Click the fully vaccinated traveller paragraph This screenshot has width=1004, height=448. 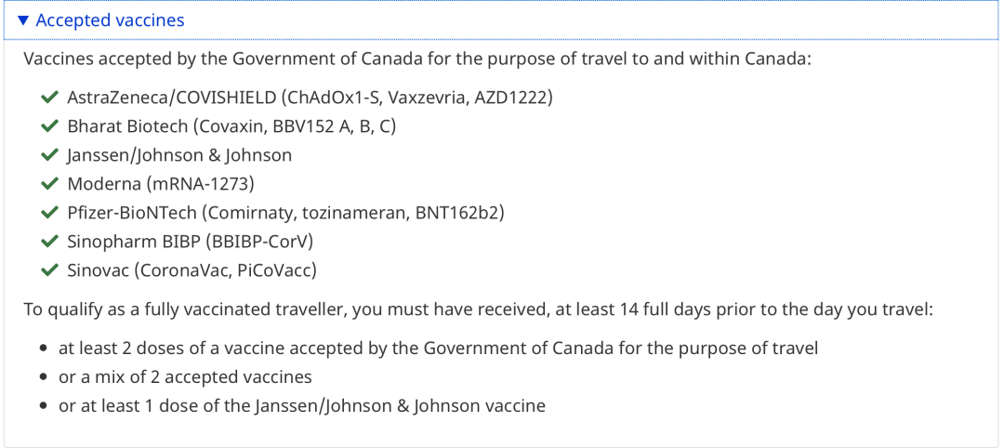click(x=478, y=310)
